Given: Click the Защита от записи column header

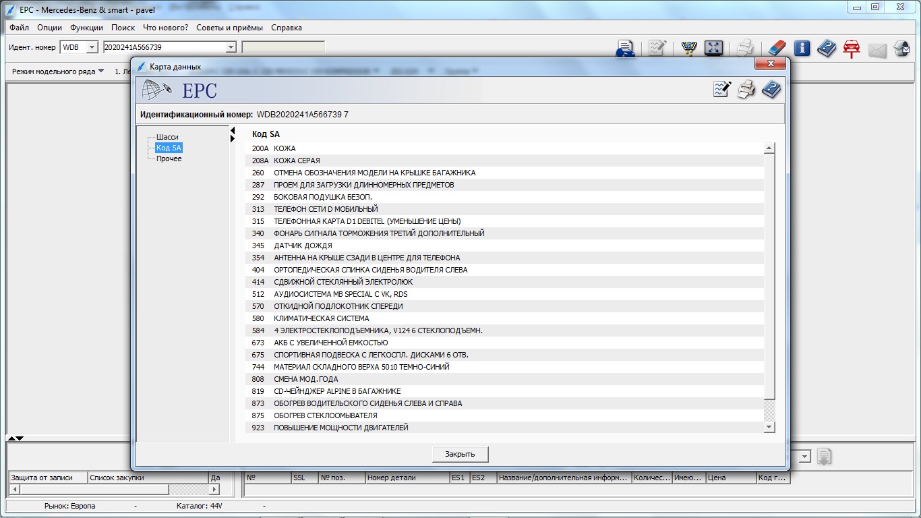Looking at the screenshot, I should point(47,478).
